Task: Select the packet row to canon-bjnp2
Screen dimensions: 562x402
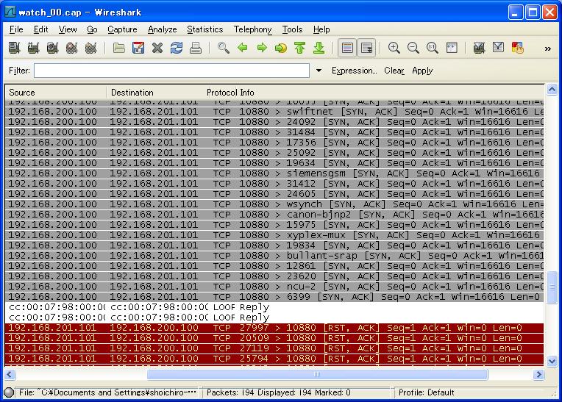Action: coord(274,215)
